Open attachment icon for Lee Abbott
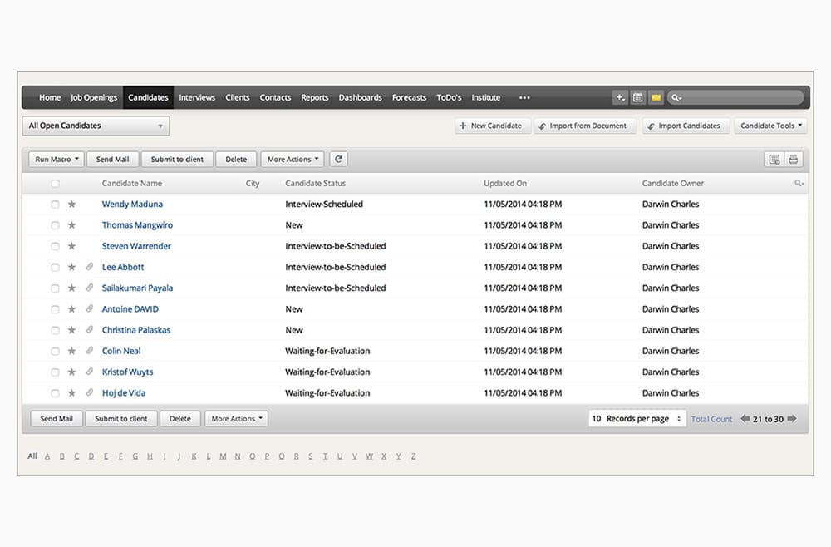The height and width of the screenshot is (547, 831). 90,267
